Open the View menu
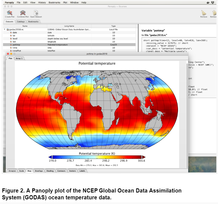The width and height of the screenshot is (218, 204). point(33,2)
